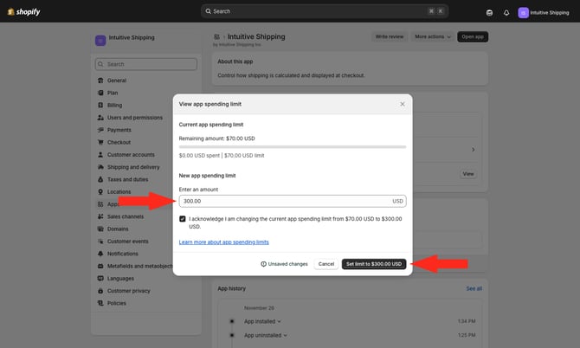This screenshot has width=580, height=348.
Task: Click the Locations pin icon
Action: pos(100,192)
